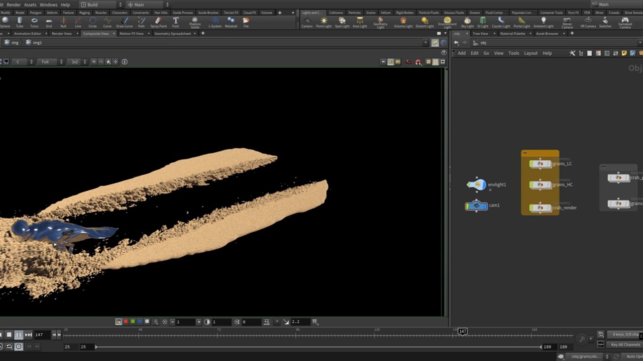Jump to the last frame
Image resolution: width=643 pixels, height=361 pixels.
pyautogui.click(x=29, y=334)
